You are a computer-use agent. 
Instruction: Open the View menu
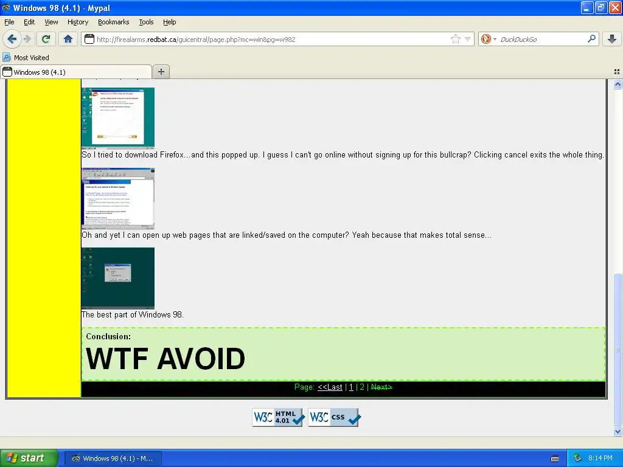click(51, 22)
